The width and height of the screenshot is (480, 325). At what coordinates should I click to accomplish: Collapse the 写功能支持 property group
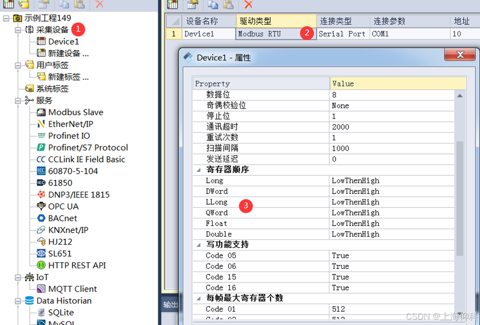point(199,245)
